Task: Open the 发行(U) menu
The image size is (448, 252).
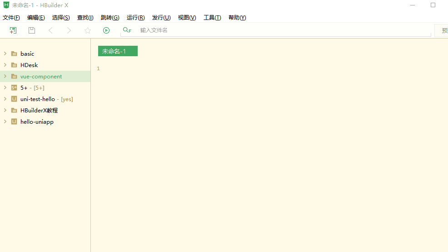Action: coord(161,18)
